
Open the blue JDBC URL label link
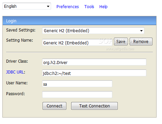[16, 72]
